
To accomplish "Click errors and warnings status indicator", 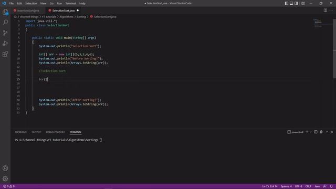I will [9, 186].
